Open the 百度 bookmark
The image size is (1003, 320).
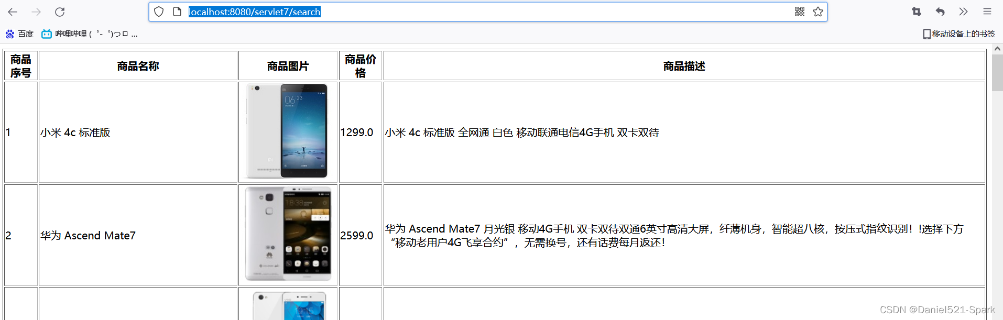tap(19, 34)
